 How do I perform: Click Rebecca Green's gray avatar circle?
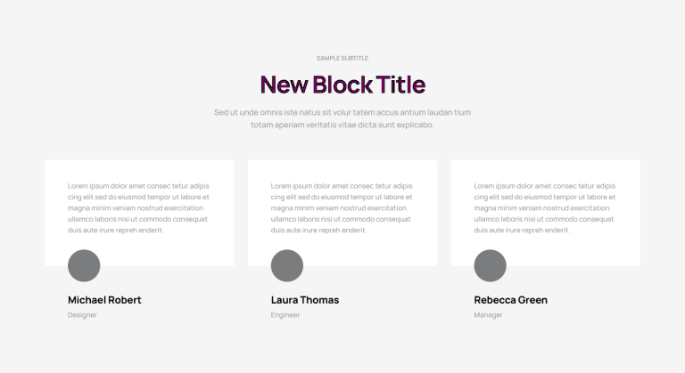click(x=491, y=265)
